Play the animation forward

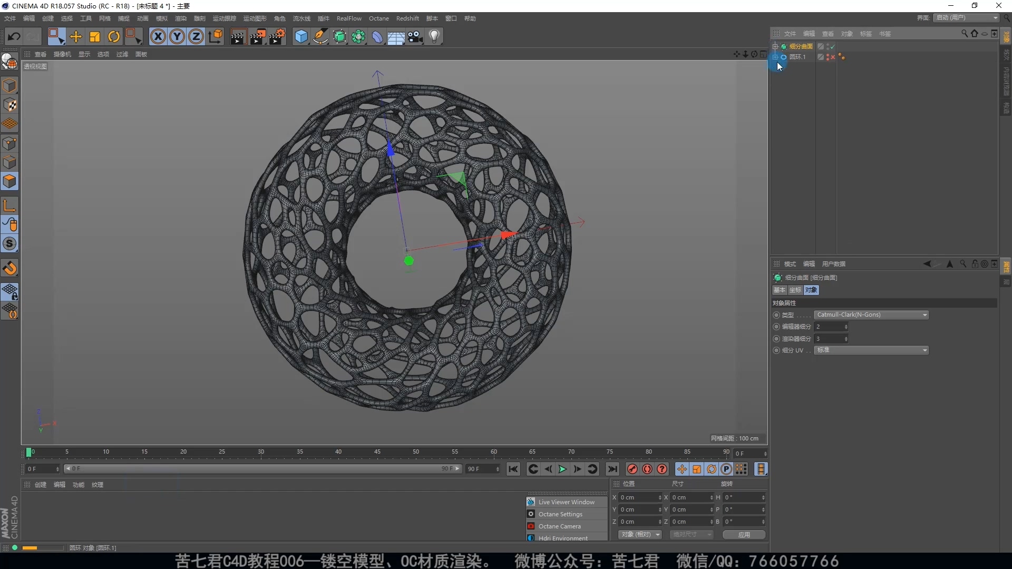562,469
